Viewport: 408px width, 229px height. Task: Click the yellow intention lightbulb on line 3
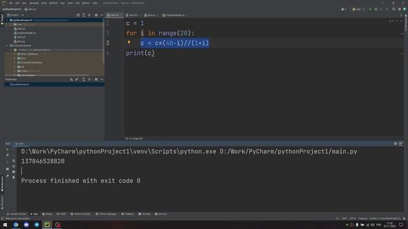[129, 43]
